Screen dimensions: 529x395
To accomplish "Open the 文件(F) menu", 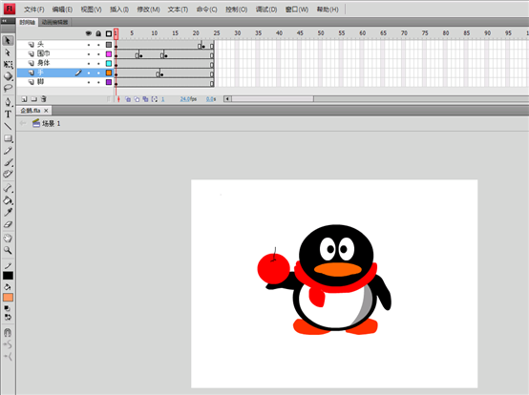I will [34, 10].
